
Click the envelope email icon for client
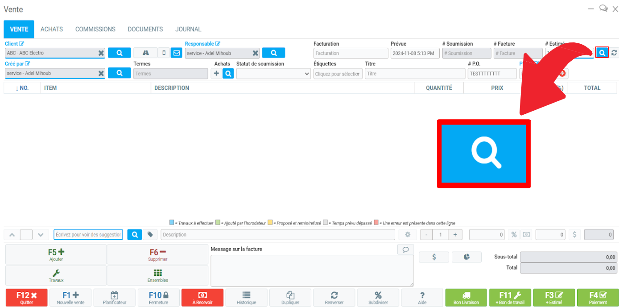176,53
